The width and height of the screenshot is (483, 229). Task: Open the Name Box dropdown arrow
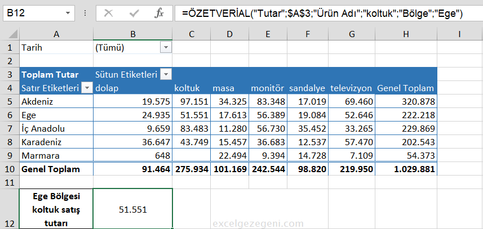68,13
